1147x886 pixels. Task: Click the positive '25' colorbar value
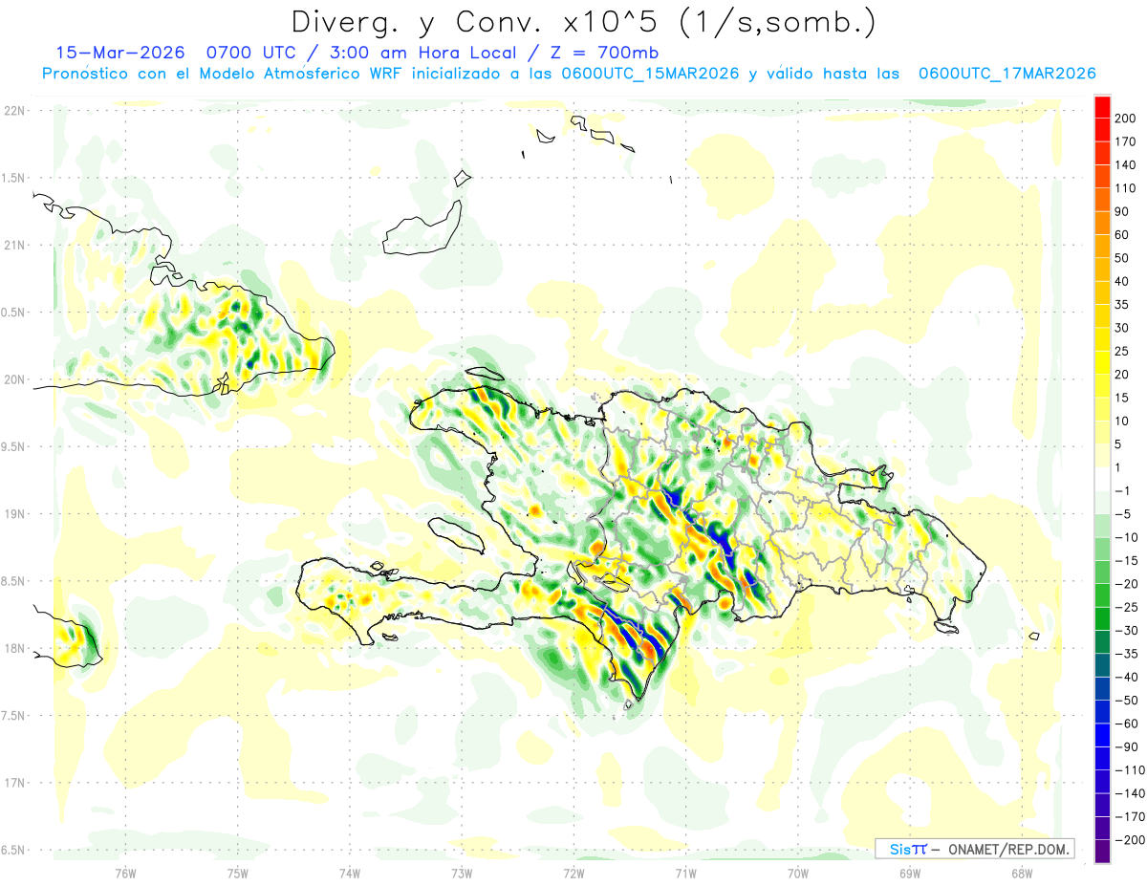(x=1122, y=352)
